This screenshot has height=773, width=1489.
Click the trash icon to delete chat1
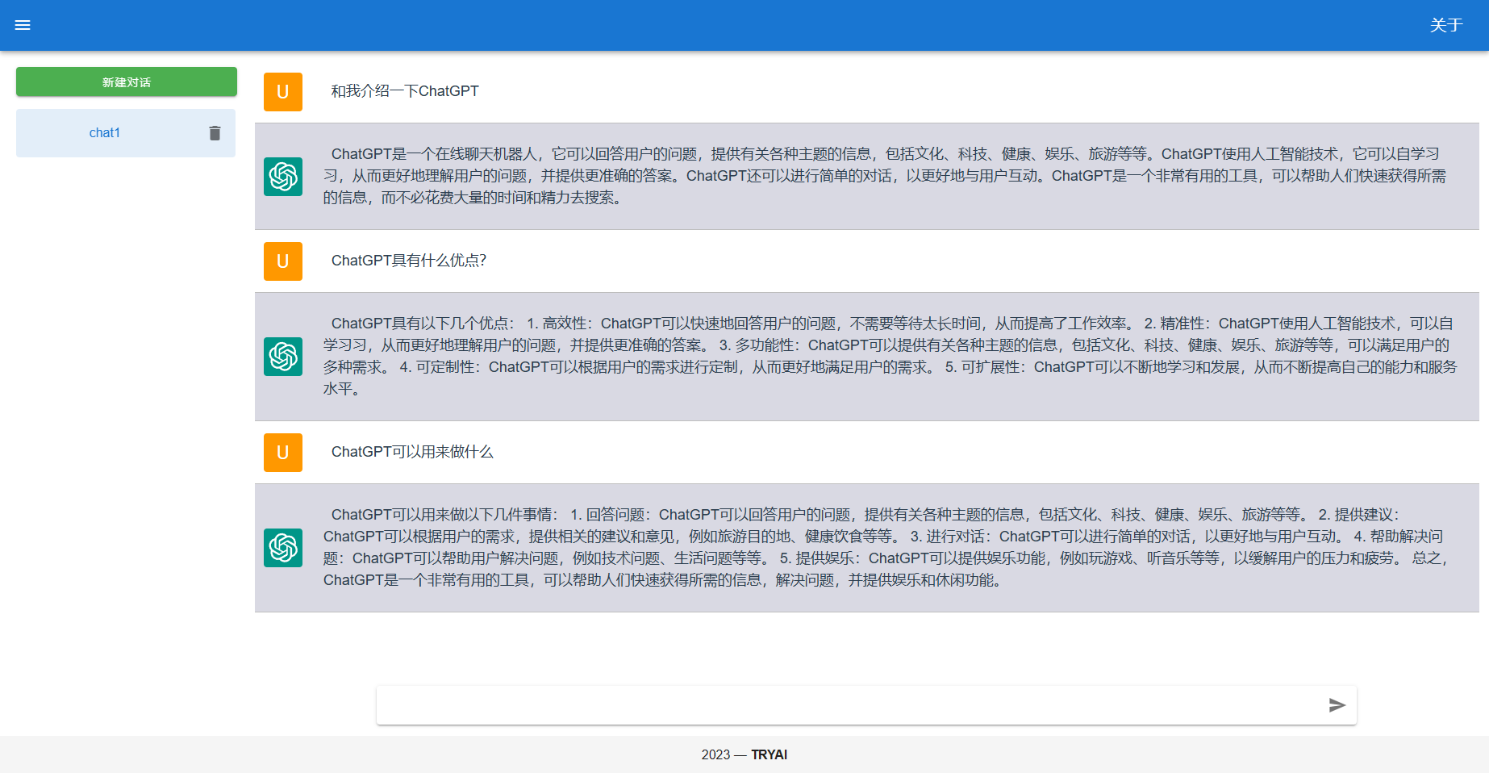point(215,132)
